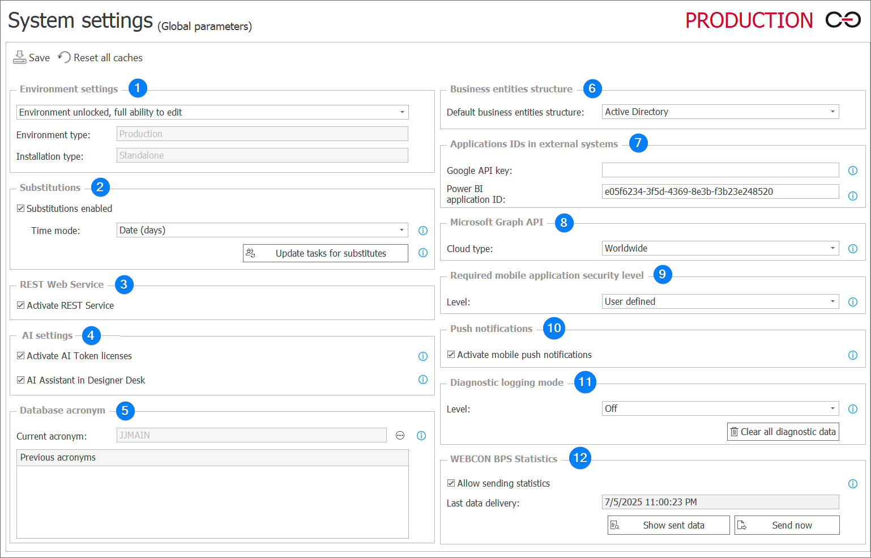Toggle AI Assistant in Designer Desk checkbox

(20, 380)
